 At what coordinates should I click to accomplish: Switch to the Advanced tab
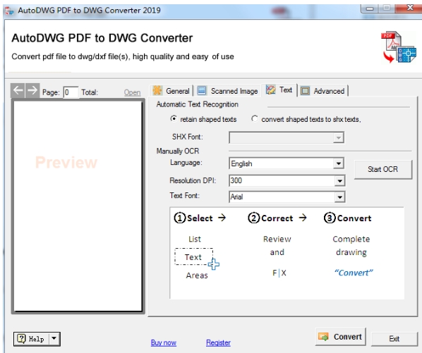pos(323,91)
